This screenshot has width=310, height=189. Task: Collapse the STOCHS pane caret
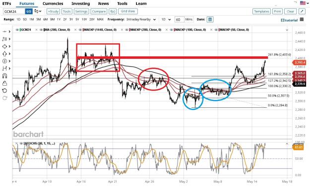[287, 144]
